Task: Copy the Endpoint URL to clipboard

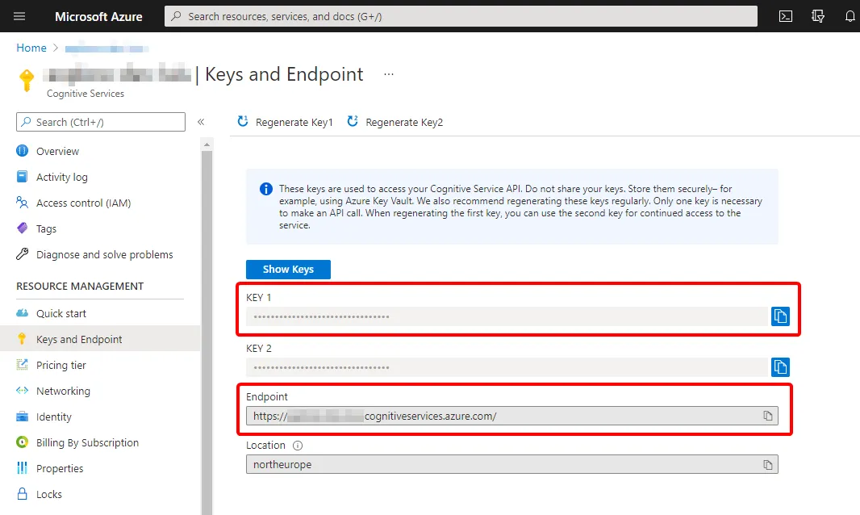Action: pyautogui.click(x=768, y=416)
